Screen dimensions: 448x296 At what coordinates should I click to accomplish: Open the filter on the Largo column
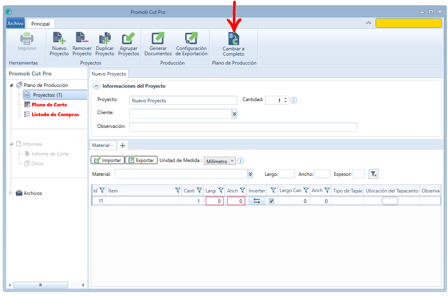coord(221,190)
